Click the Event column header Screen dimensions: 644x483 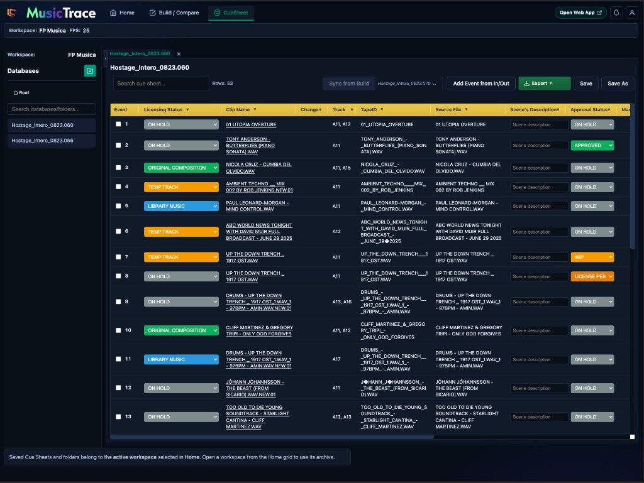(x=121, y=109)
